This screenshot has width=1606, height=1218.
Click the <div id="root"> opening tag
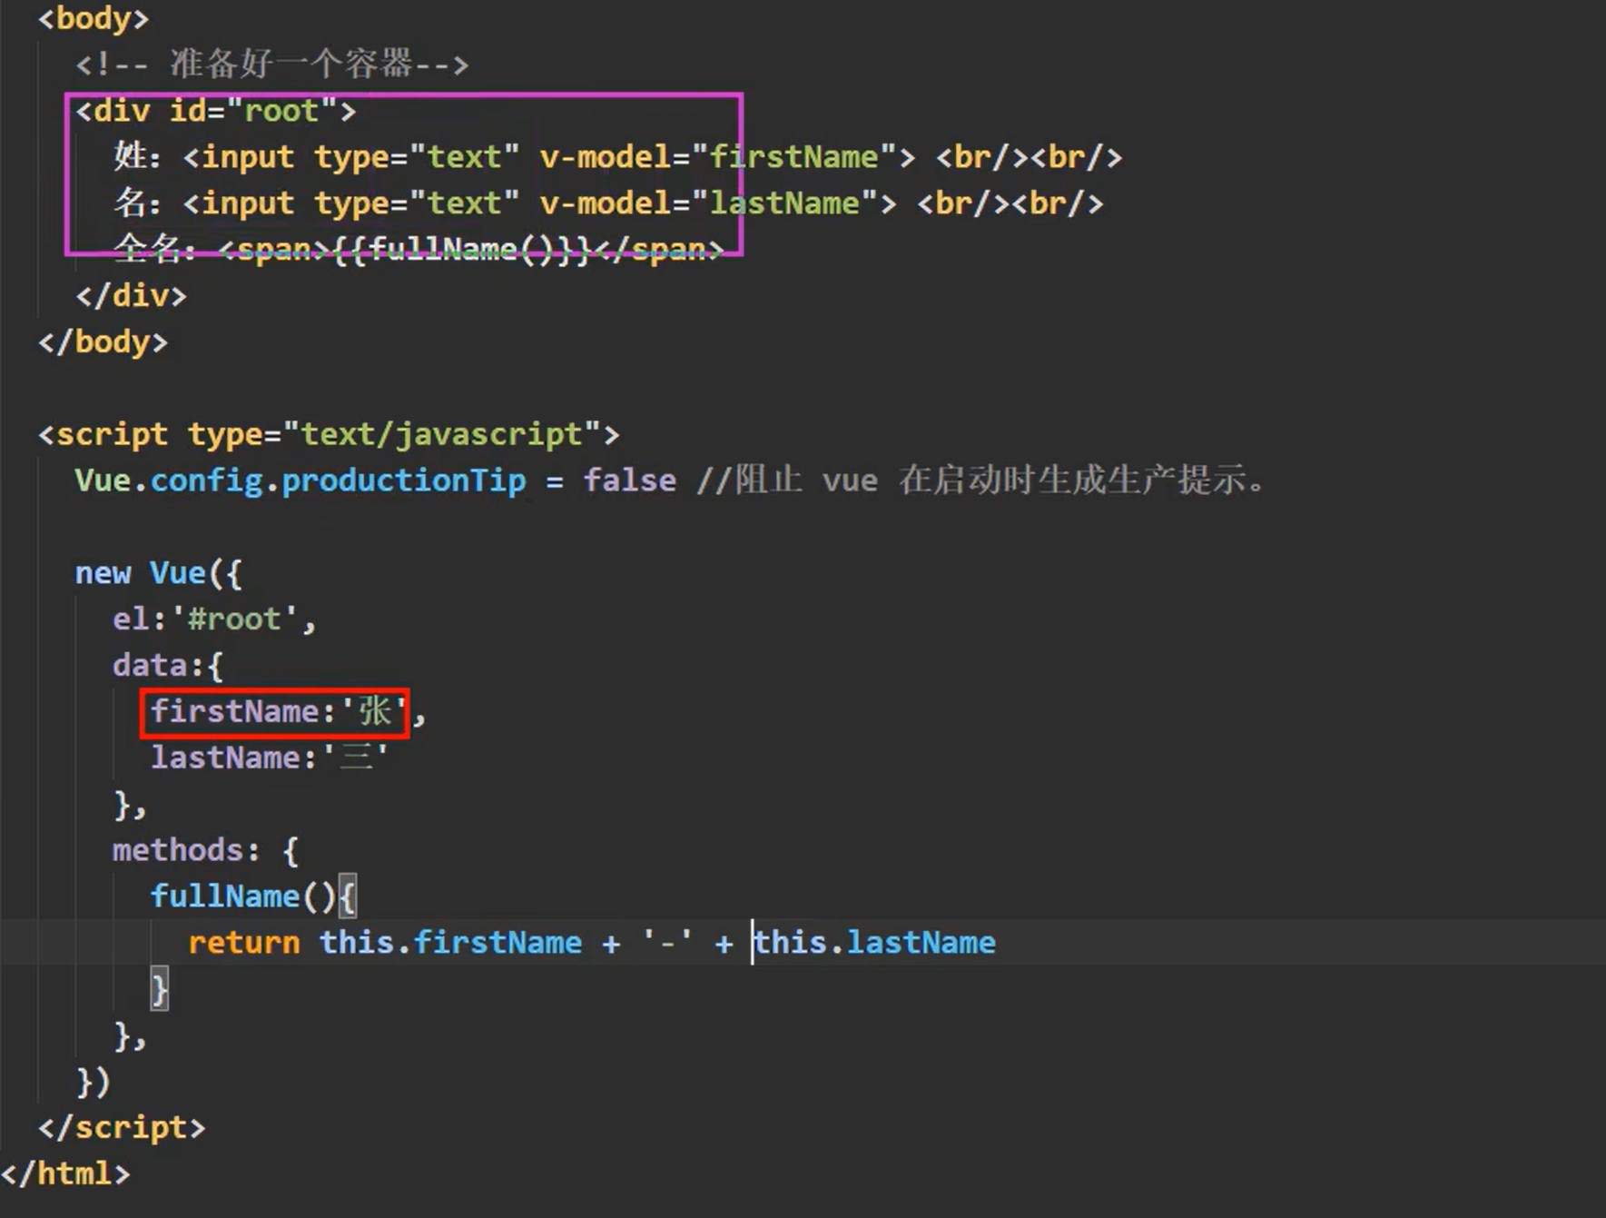point(216,111)
